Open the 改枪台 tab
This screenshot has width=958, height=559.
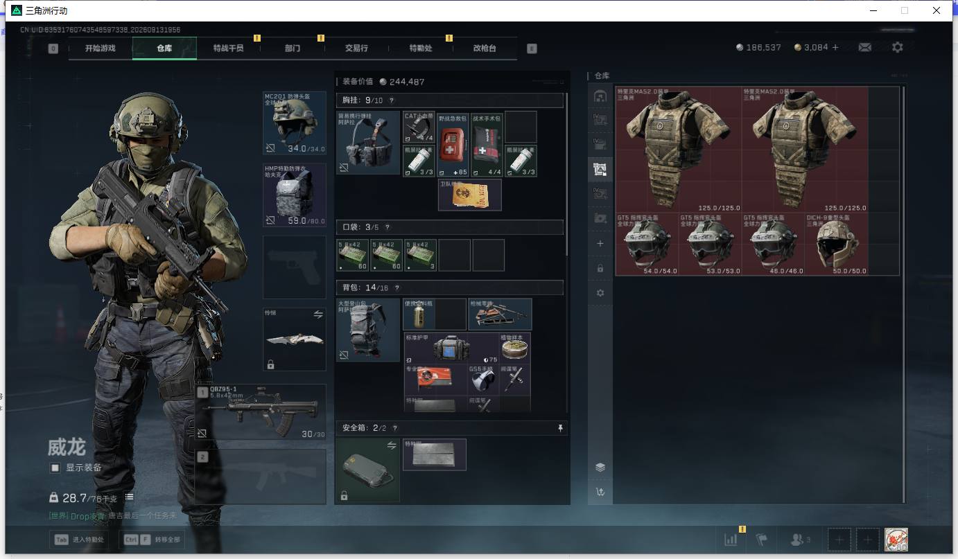pos(485,48)
